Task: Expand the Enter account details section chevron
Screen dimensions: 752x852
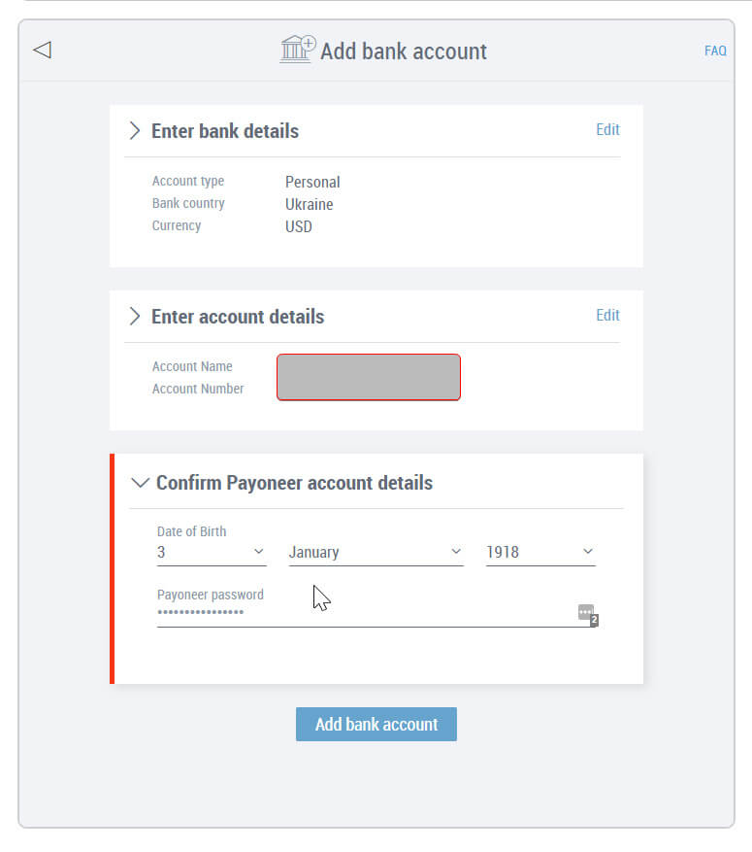Action: pos(135,317)
